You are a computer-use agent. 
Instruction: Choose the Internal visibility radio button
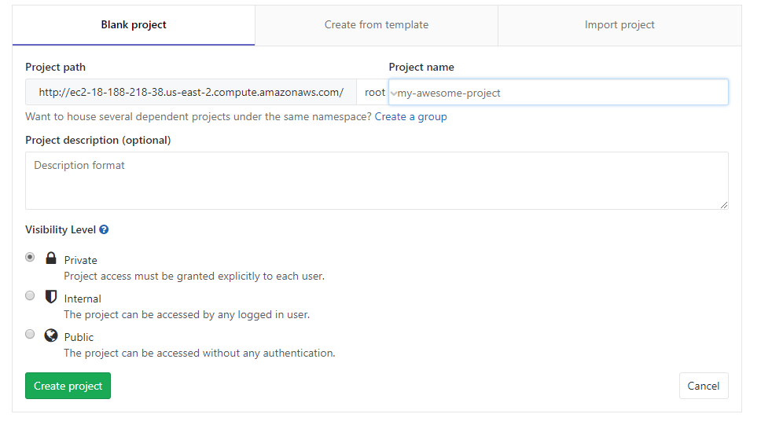click(x=30, y=295)
